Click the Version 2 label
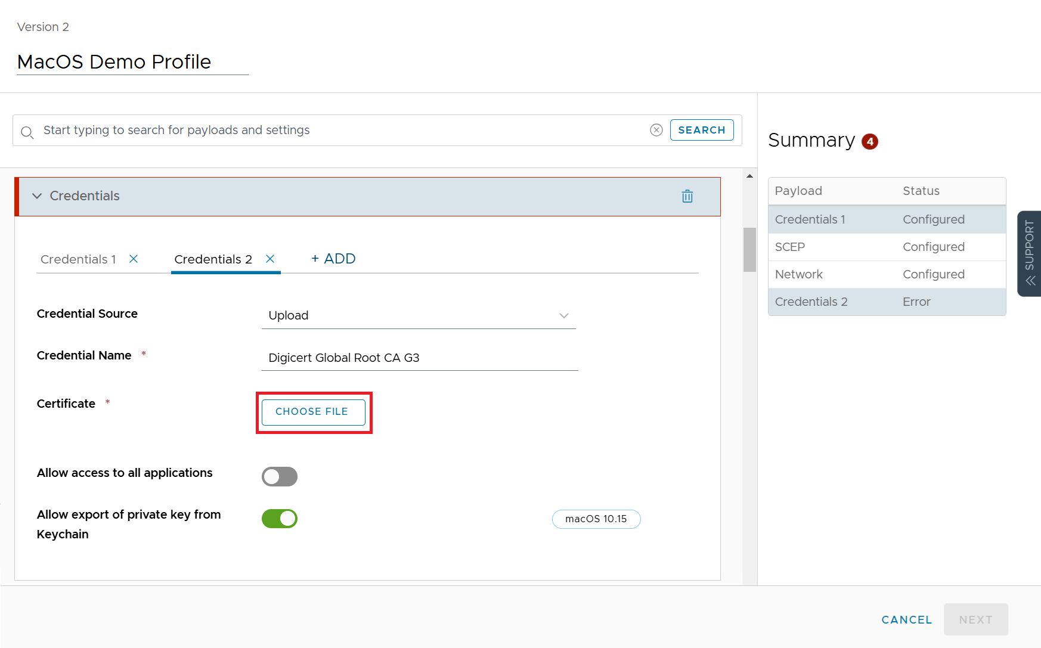This screenshot has width=1041, height=648. (43, 27)
